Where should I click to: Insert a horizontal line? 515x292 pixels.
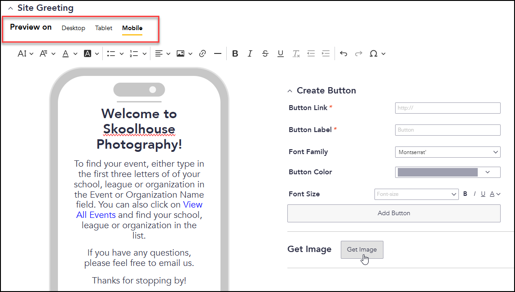[217, 53]
